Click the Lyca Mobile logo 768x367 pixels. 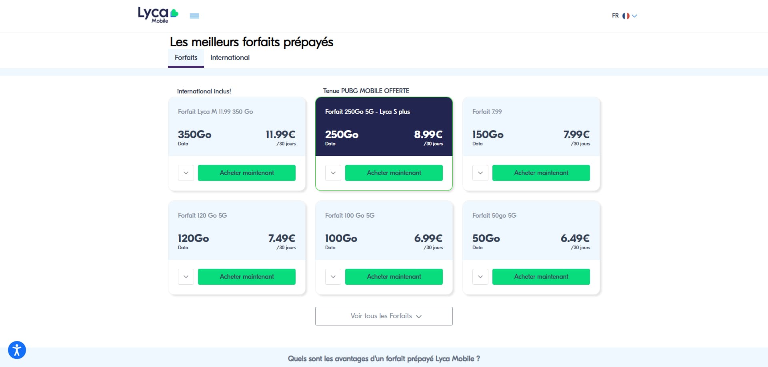click(x=158, y=15)
